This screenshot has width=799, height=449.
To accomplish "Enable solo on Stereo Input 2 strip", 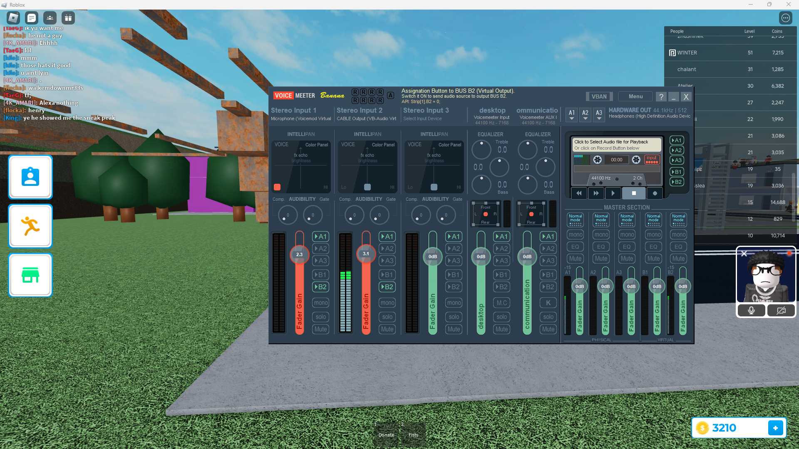I will [387, 317].
